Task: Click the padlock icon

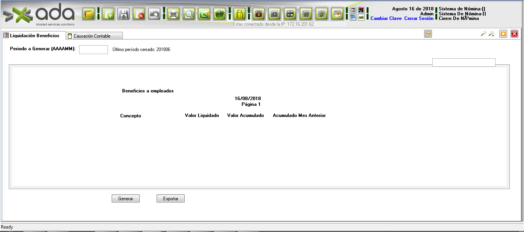Action: tap(240, 14)
